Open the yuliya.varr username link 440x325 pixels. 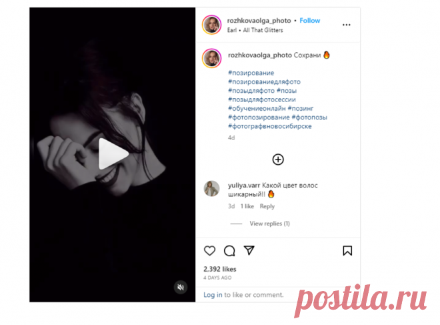tap(244, 186)
